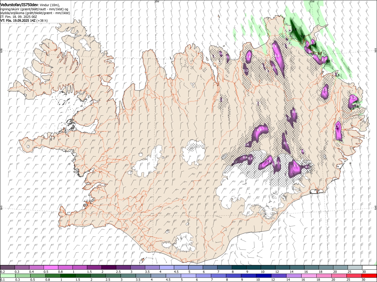Pick the 14 swatch in upper teal legend row
The height and width of the screenshot is (282, 377).
[297, 268]
